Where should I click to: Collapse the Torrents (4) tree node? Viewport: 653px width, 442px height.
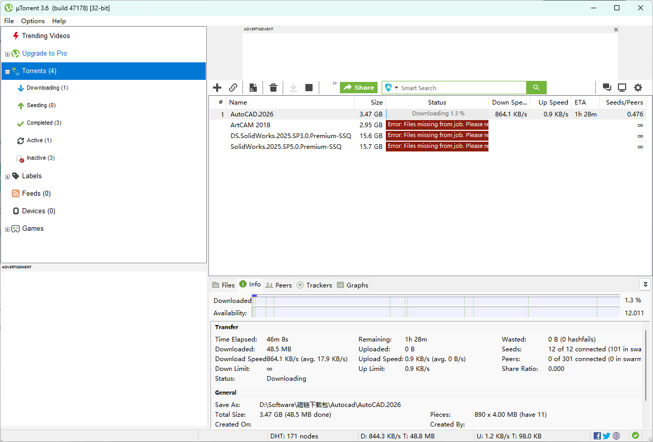(x=7, y=72)
